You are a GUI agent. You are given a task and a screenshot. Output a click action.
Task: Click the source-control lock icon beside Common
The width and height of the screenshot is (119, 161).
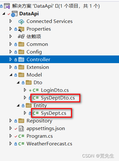pos(16,44)
